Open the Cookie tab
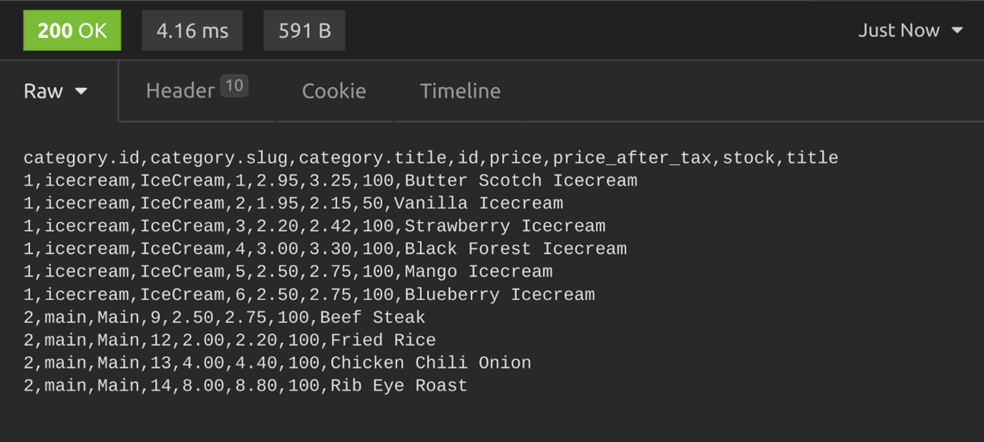Image resolution: width=984 pixels, height=442 pixels. point(333,91)
